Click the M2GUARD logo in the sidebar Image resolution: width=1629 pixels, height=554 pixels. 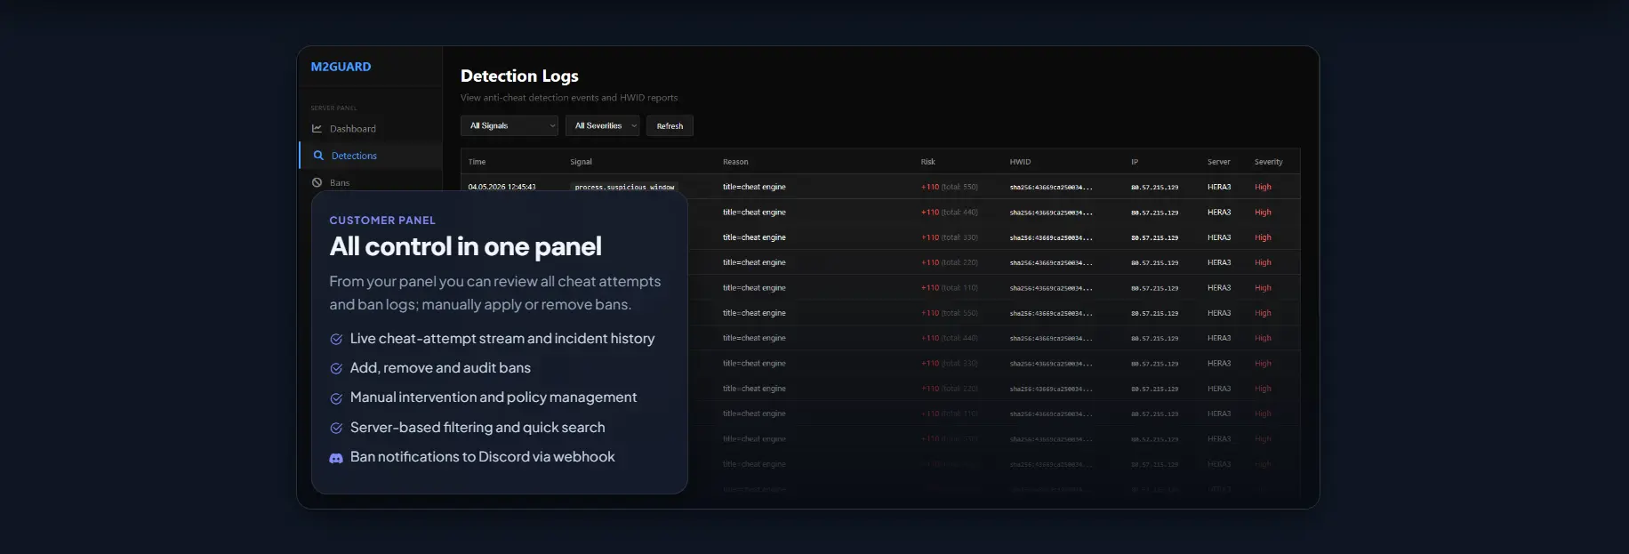[341, 67]
